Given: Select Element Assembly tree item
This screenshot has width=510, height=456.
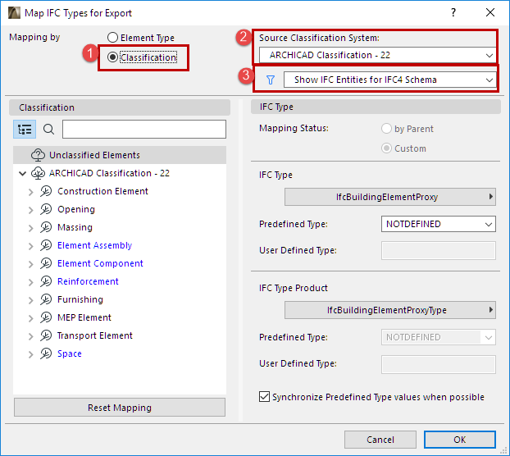Looking at the screenshot, I should [94, 245].
